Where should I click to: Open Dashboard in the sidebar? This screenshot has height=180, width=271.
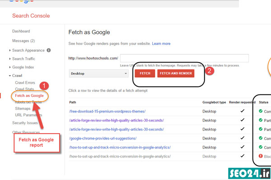[x=21, y=31]
